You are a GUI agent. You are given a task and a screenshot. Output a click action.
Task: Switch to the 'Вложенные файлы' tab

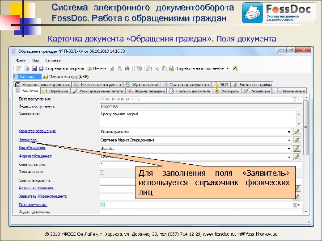[252, 84]
